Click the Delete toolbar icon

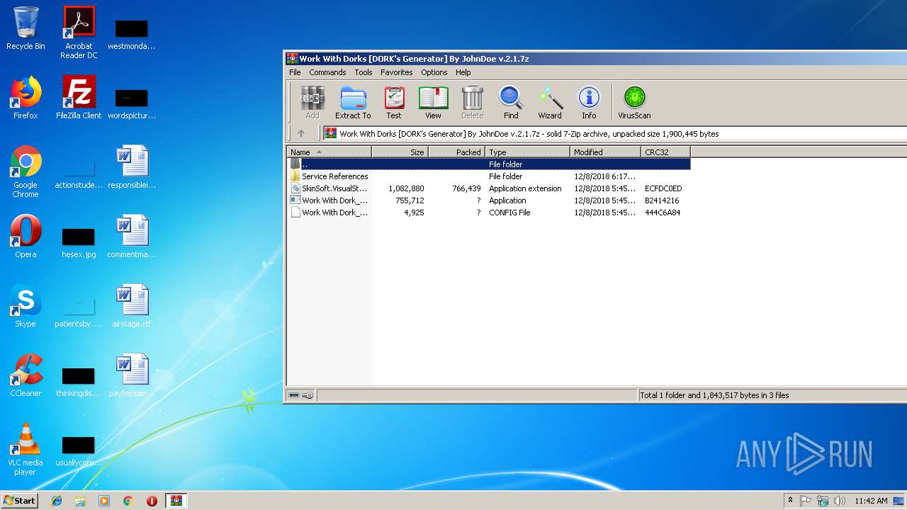(x=472, y=102)
